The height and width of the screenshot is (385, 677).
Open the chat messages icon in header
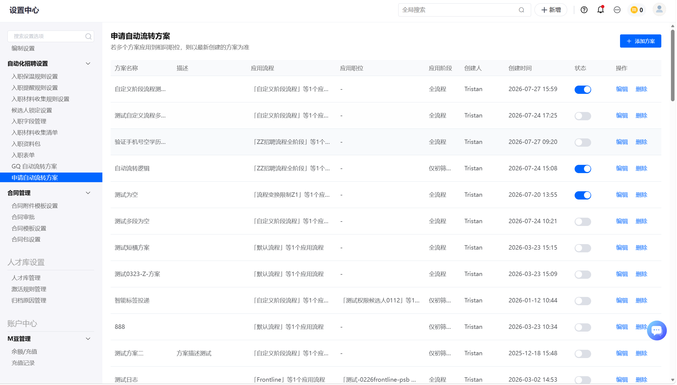pos(617,10)
